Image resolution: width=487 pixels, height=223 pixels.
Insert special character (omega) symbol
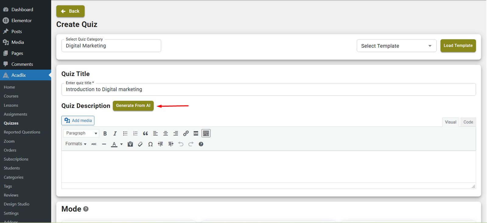click(x=150, y=144)
